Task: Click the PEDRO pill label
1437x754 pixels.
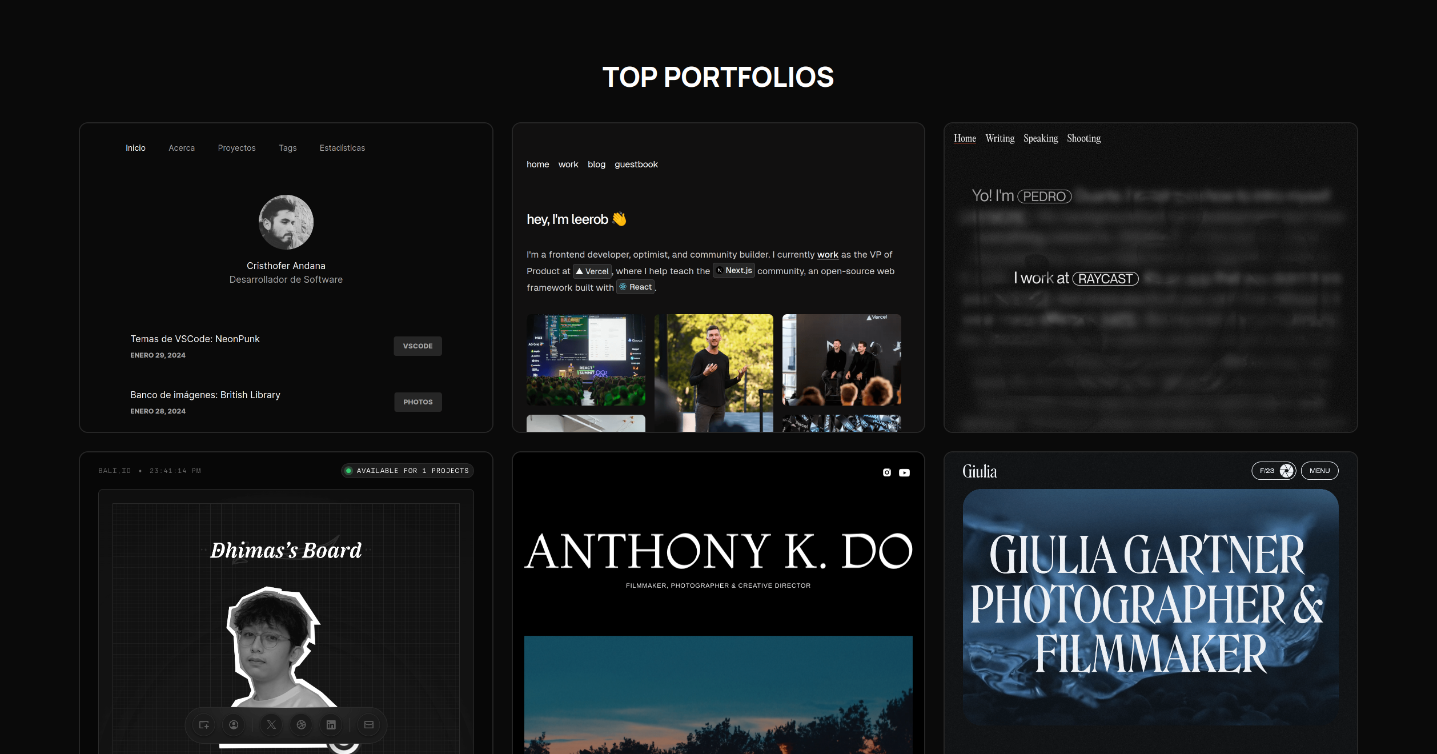Action: tap(1045, 196)
